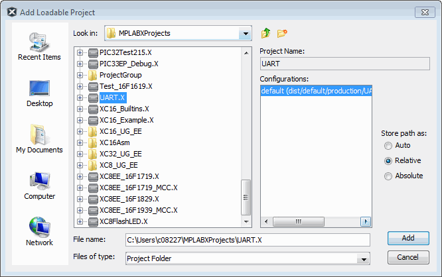Expand the XC8EE_16F1829.X tree node
This screenshot has height=277, width=442.
pos(80,199)
